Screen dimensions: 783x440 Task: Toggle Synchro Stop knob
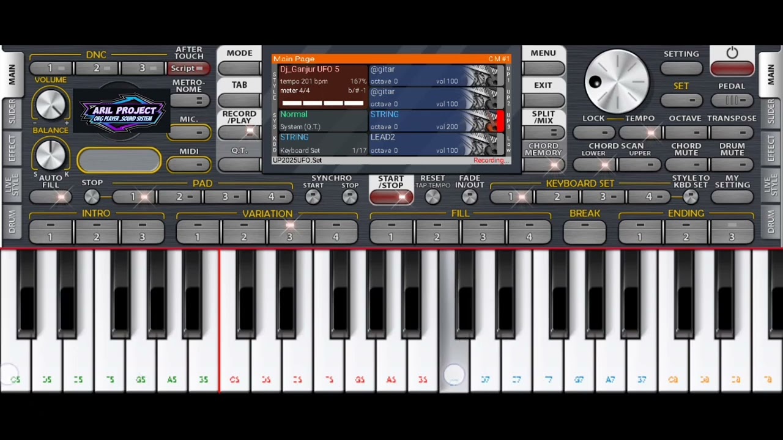(349, 196)
